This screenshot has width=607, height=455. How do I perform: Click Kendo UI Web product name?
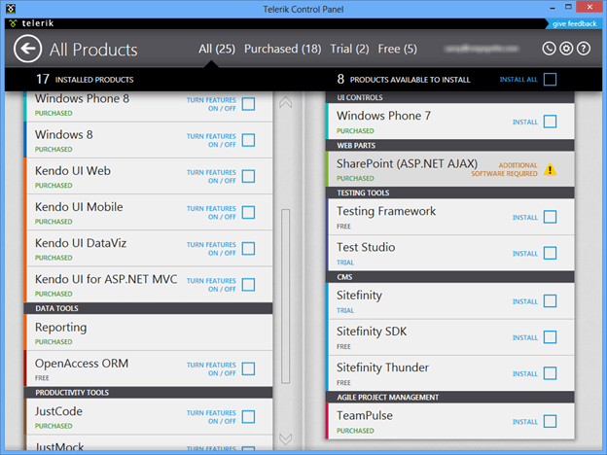[x=73, y=171]
